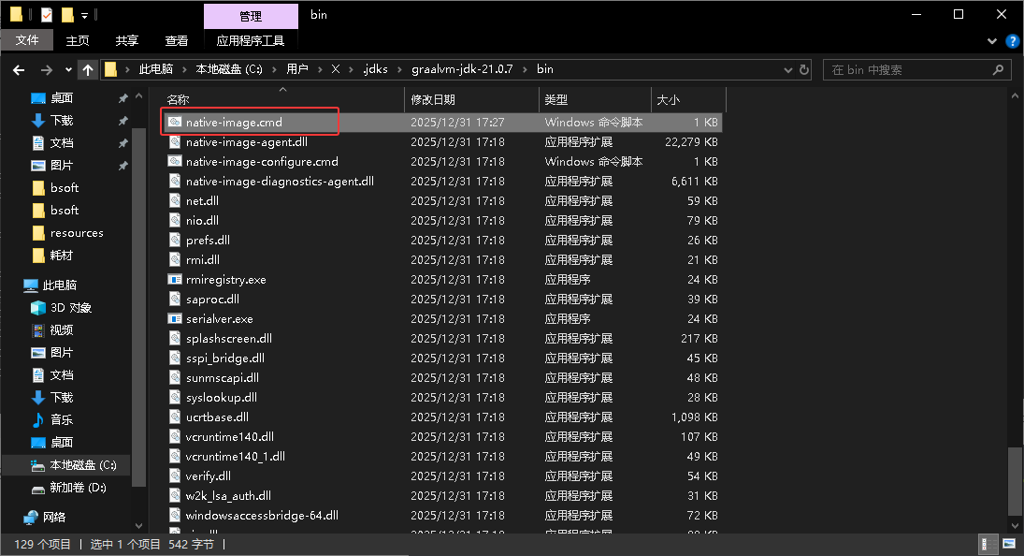Select native-image-diagnostics-agent.dll file
The image size is (1024, 556).
[280, 181]
